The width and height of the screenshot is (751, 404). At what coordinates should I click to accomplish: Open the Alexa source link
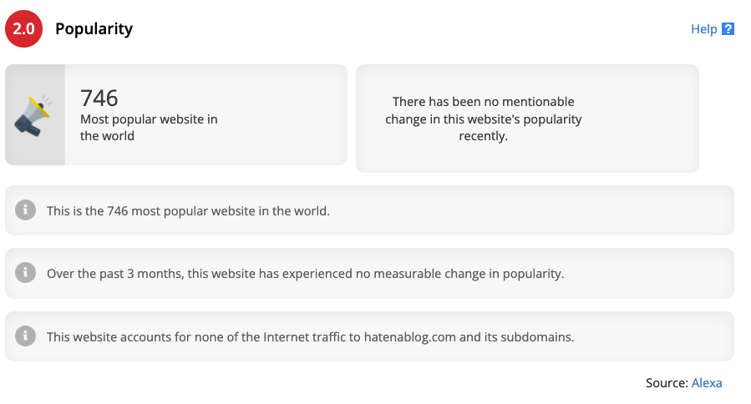point(707,383)
